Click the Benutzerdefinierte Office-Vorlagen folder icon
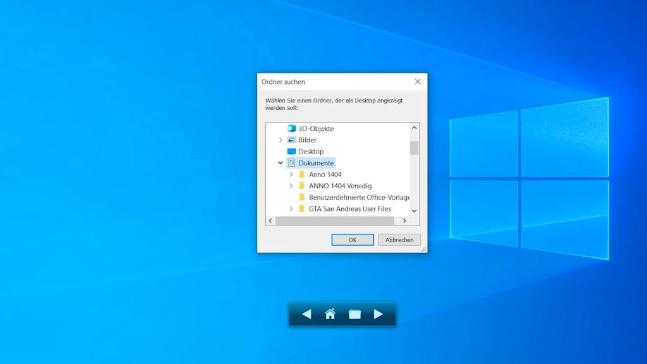The width and height of the screenshot is (647, 364). point(301,197)
